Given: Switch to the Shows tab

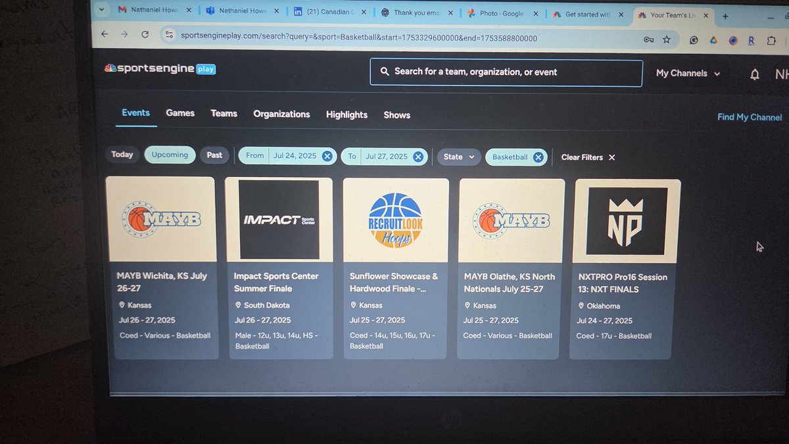Looking at the screenshot, I should coord(397,115).
